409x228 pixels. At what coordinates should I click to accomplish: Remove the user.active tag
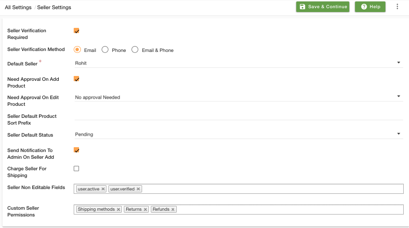[x=103, y=189]
